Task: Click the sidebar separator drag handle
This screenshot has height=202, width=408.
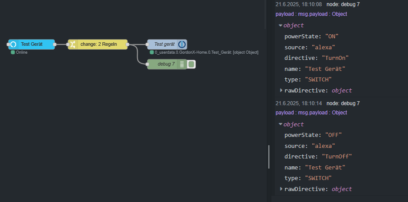Action: (269, 157)
